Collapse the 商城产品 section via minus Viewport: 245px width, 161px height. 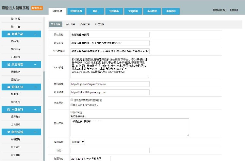35,34
